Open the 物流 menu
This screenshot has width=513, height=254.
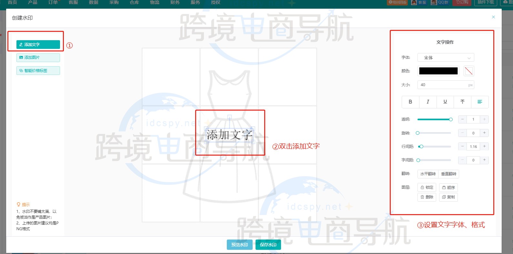pyautogui.click(x=155, y=2)
